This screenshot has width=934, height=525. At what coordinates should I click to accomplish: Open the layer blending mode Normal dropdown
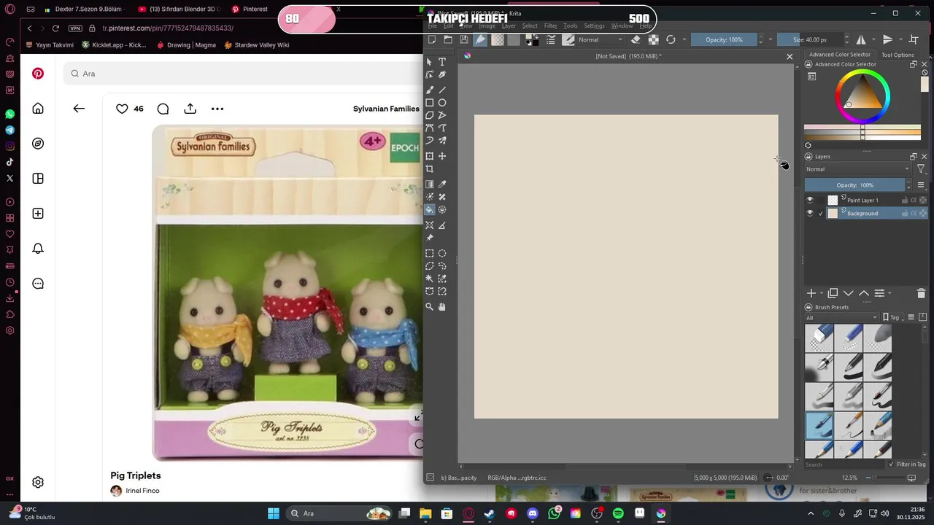858,169
